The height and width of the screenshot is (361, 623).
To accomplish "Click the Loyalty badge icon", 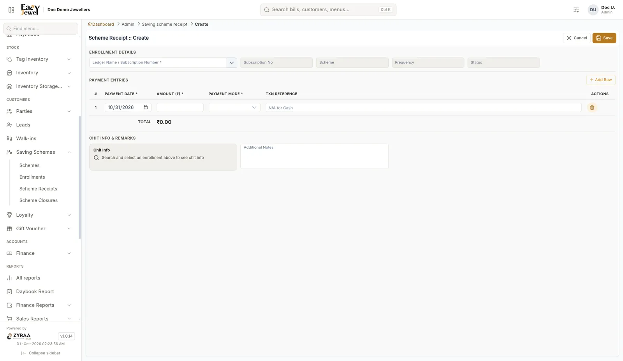I will [9, 215].
